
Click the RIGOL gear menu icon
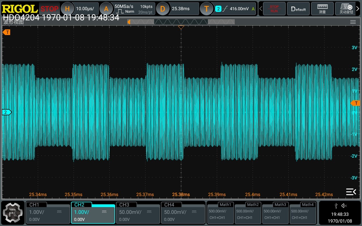12,212
